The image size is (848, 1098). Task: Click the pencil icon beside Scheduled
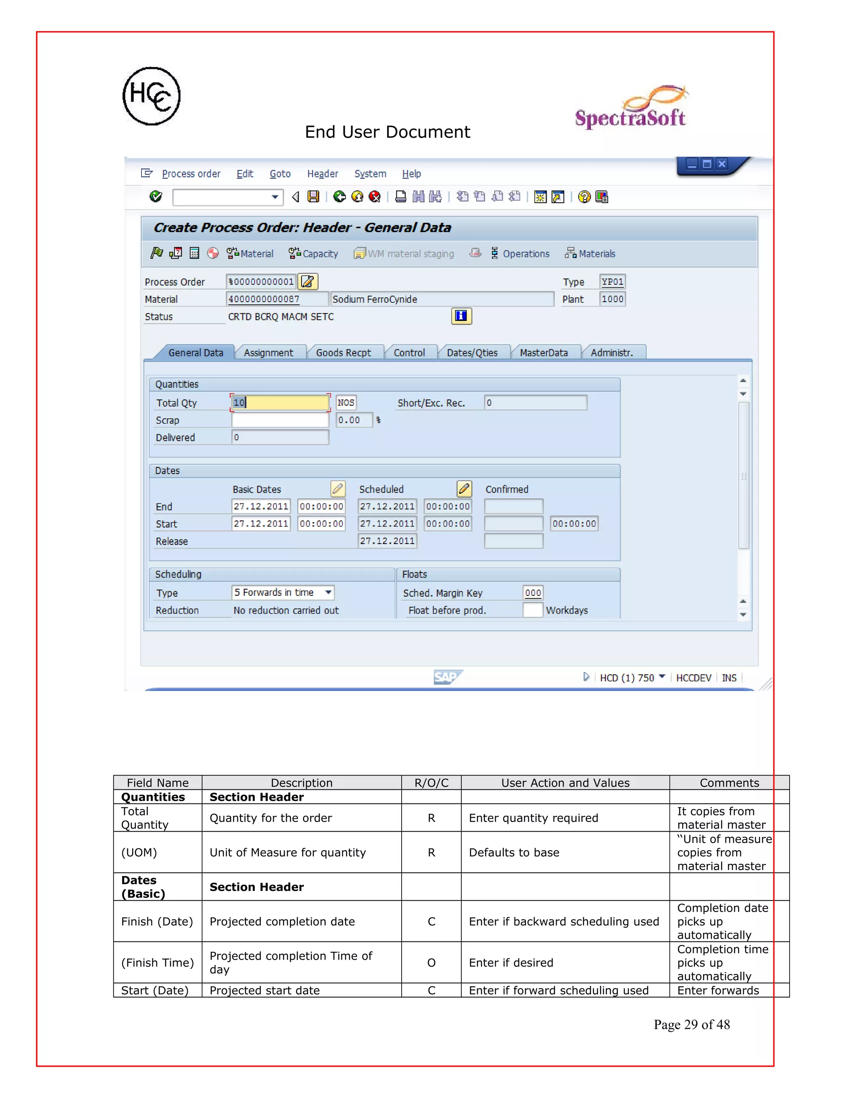(464, 489)
